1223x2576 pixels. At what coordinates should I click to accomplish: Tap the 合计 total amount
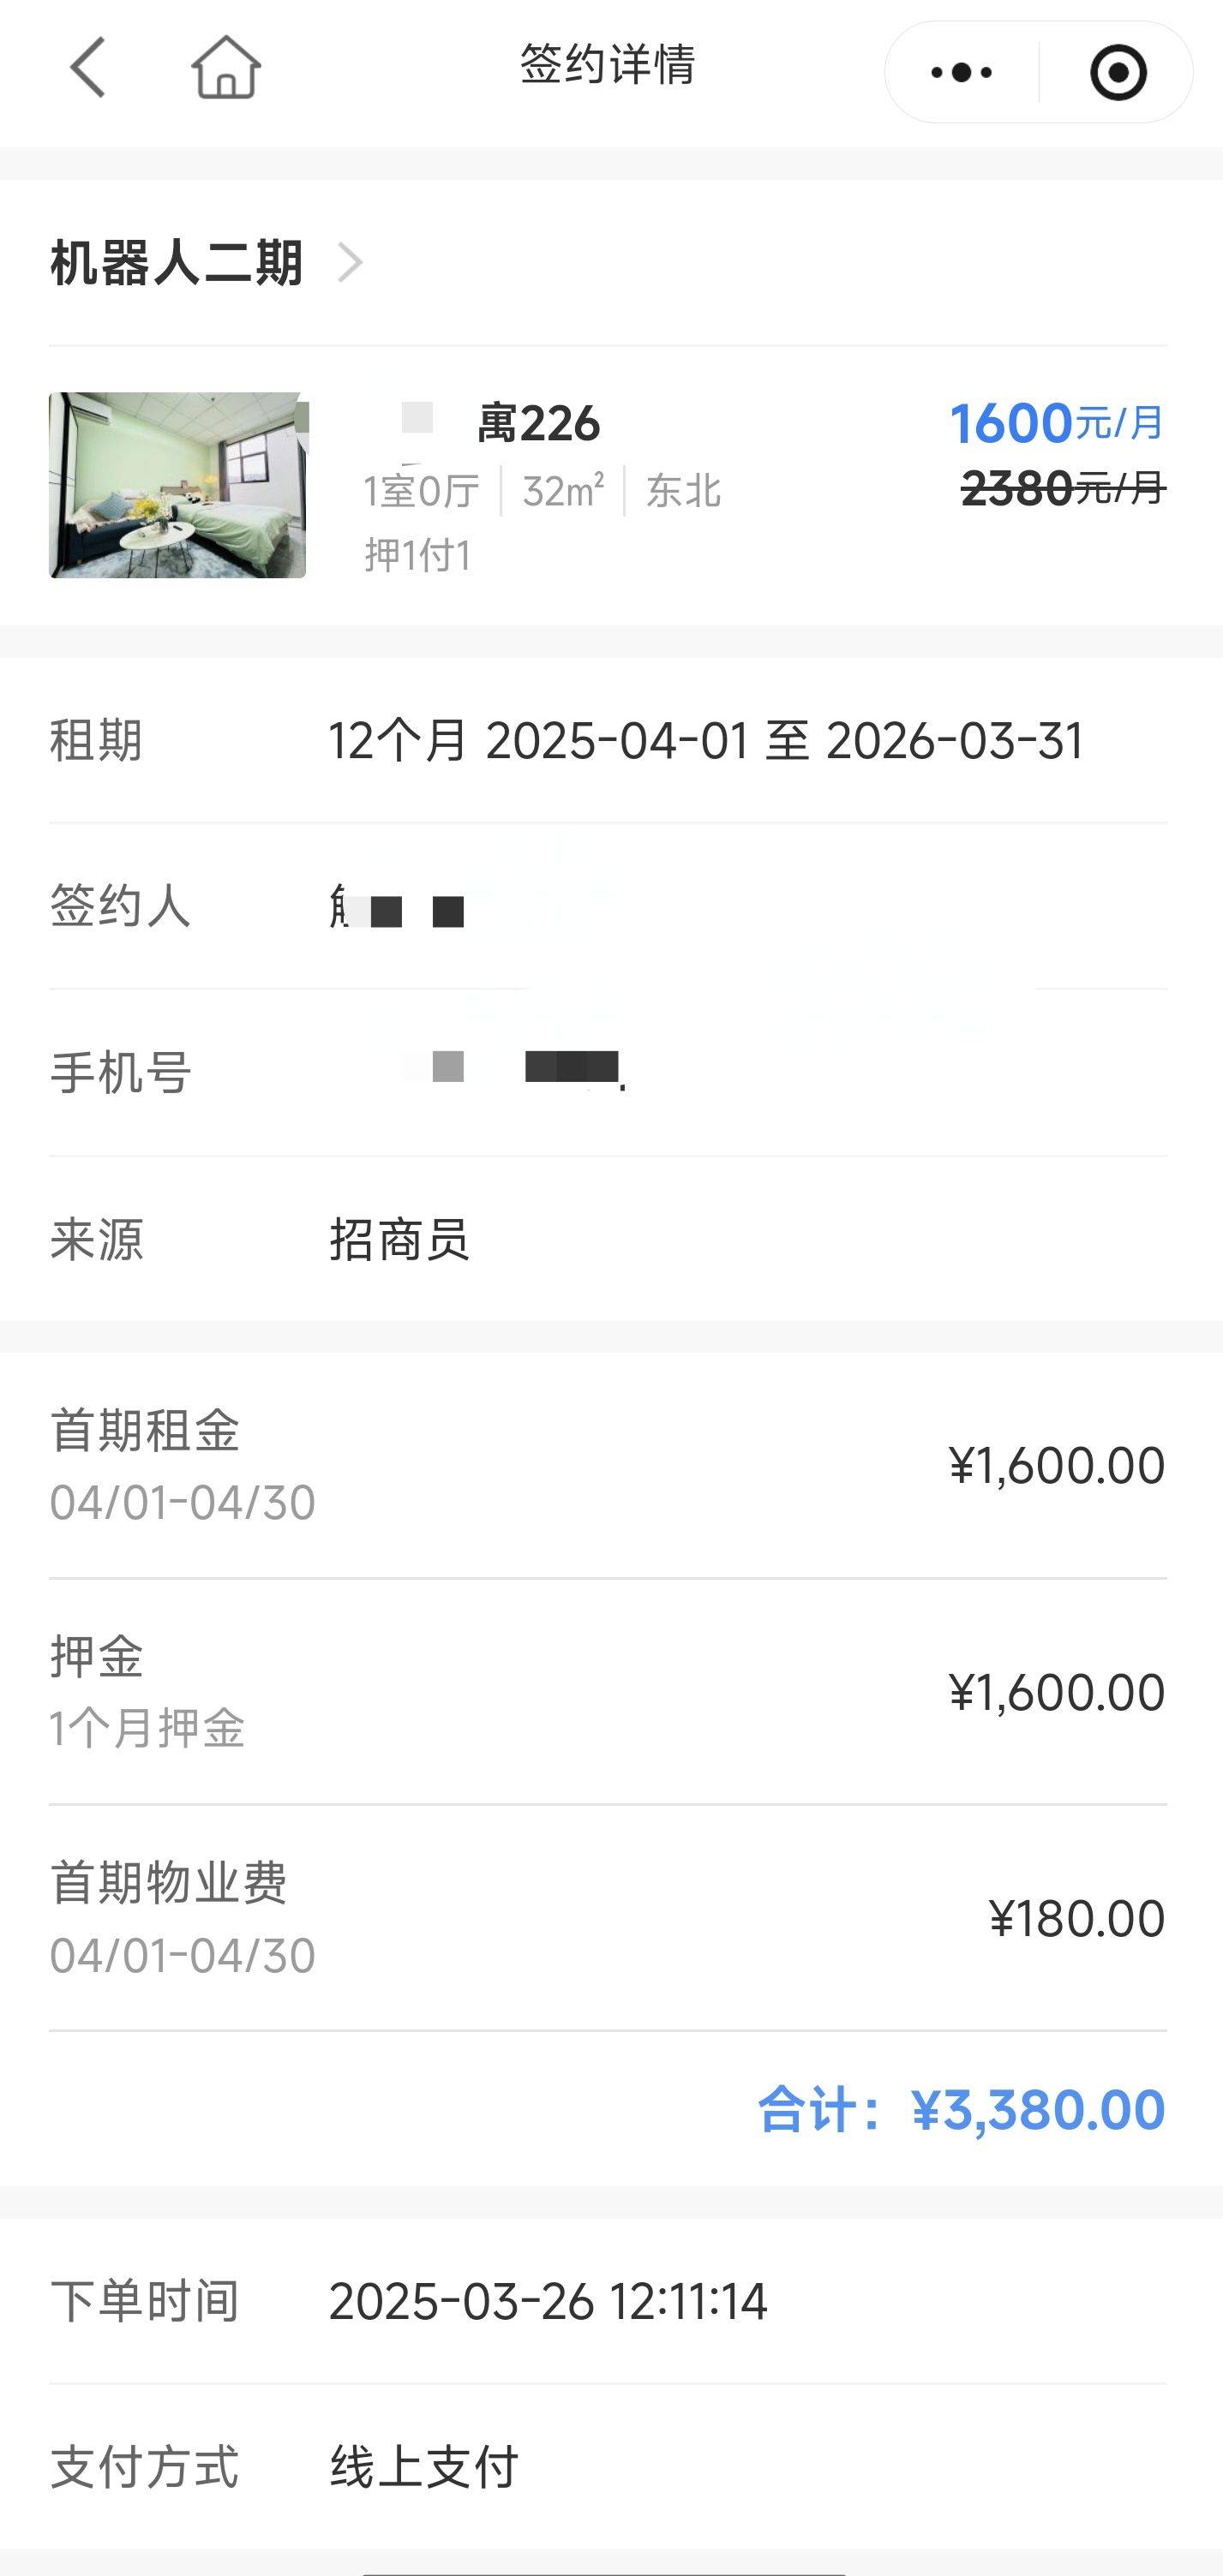961,2110
